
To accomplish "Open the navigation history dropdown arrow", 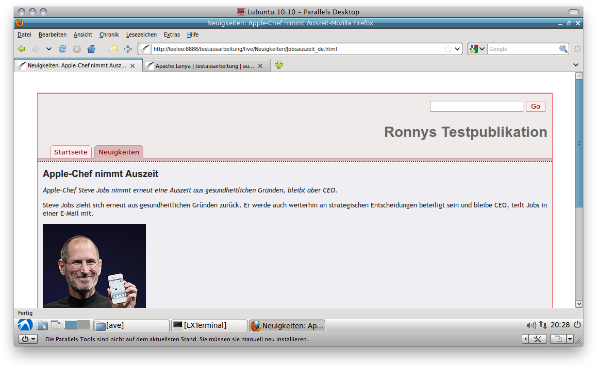I will coord(49,49).
